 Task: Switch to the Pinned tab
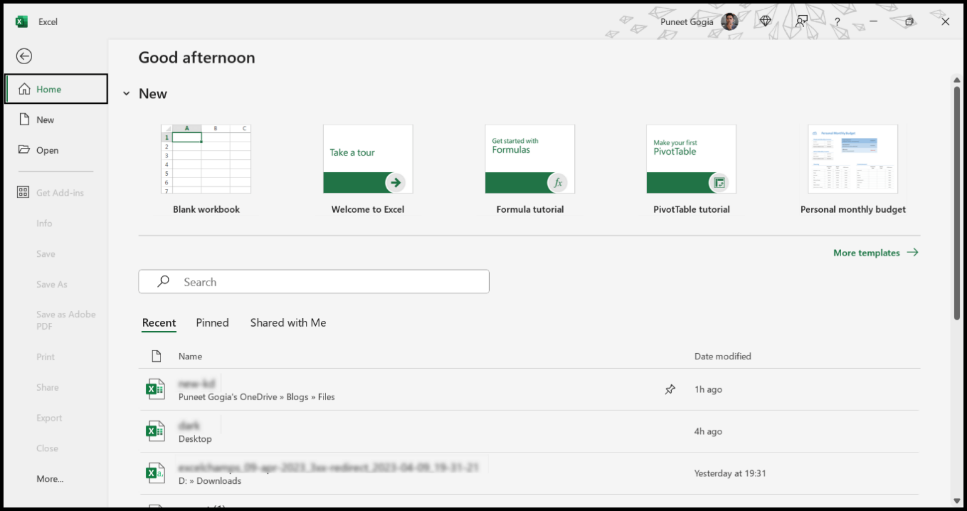click(x=212, y=323)
